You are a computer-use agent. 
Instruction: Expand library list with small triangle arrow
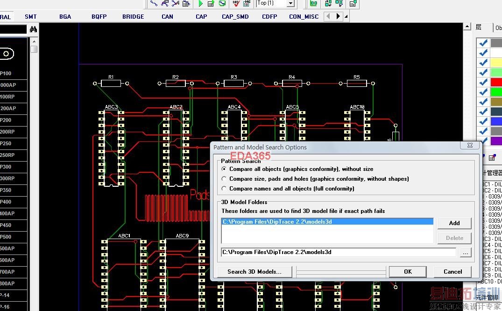[346, 17]
